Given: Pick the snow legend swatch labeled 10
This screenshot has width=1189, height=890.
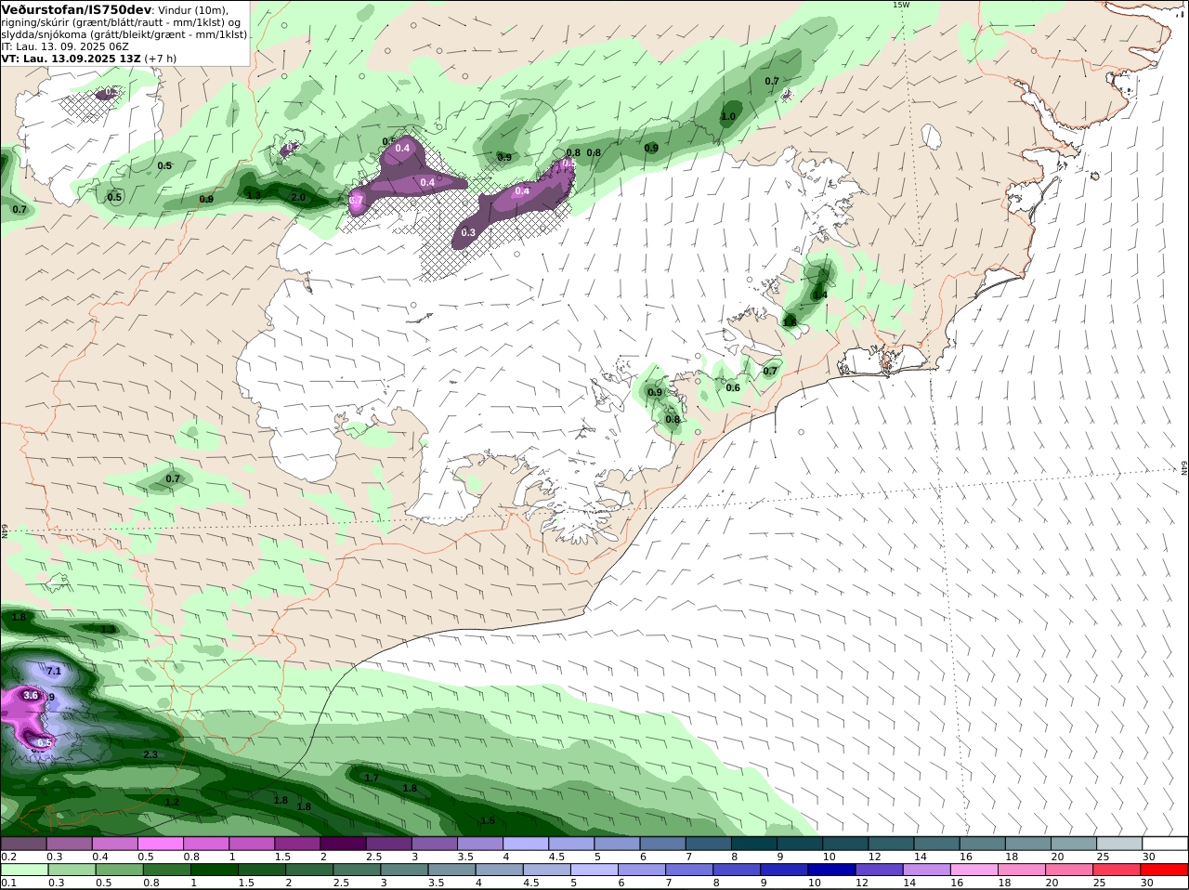Looking at the screenshot, I should (846, 844).
